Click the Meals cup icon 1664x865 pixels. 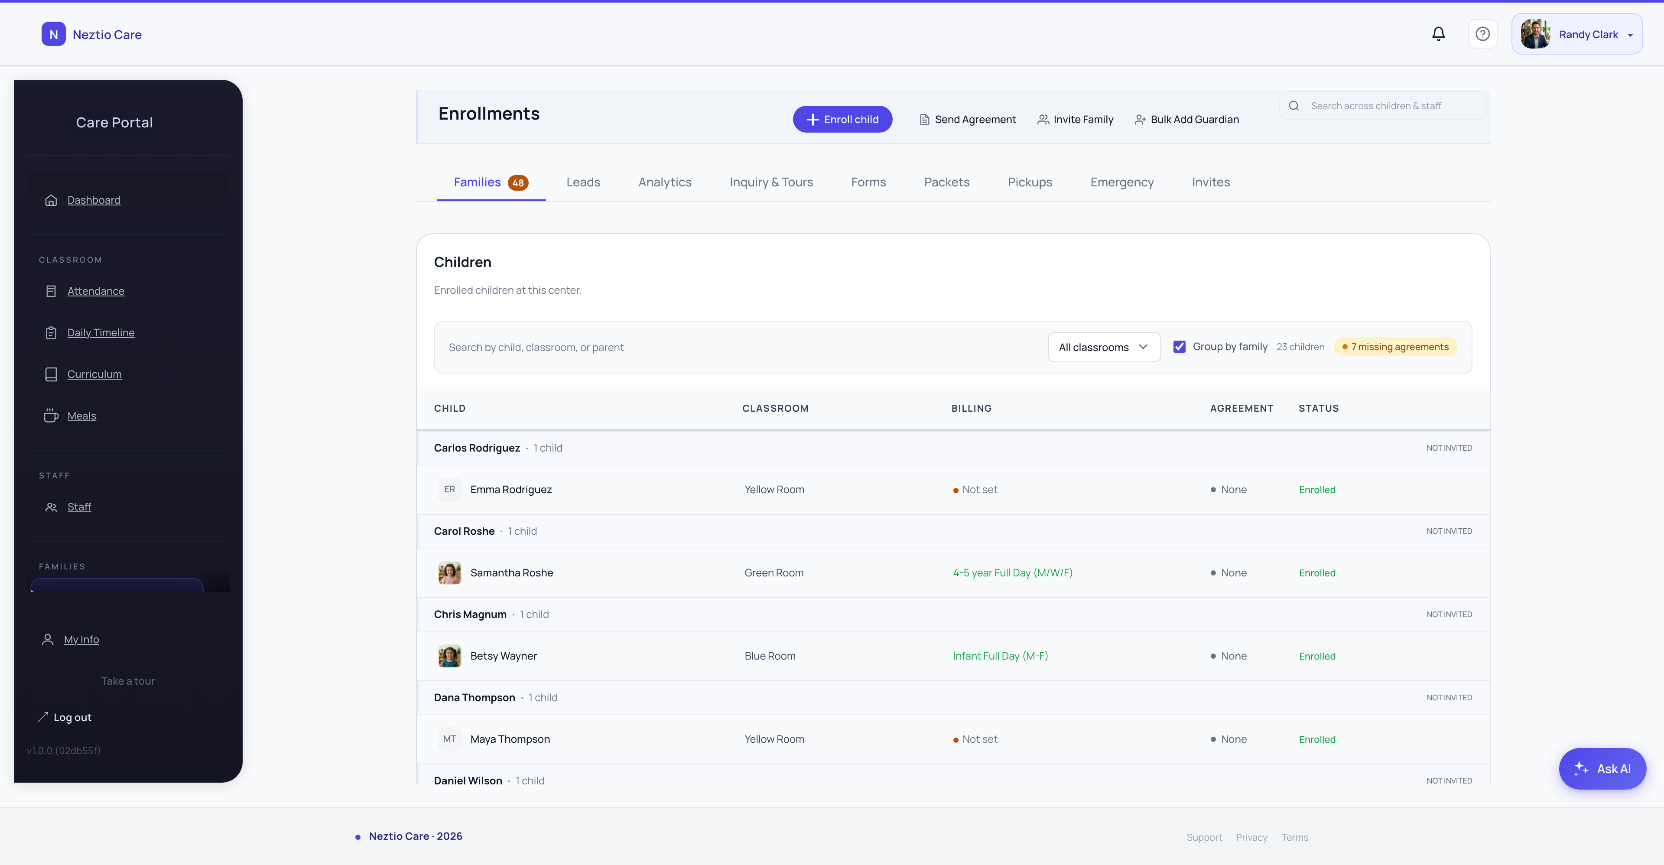pyautogui.click(x=51, y=416)
